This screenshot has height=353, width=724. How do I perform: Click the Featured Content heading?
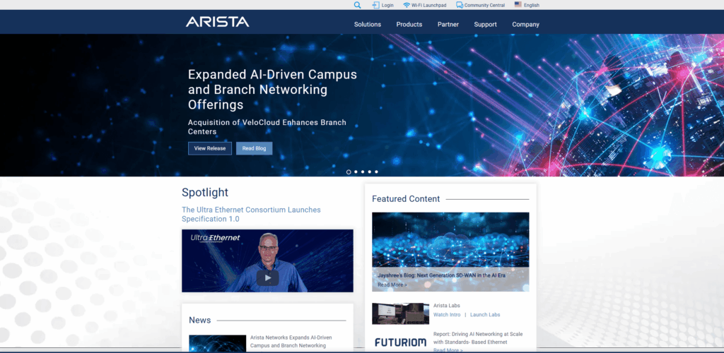tap(406, 198)
